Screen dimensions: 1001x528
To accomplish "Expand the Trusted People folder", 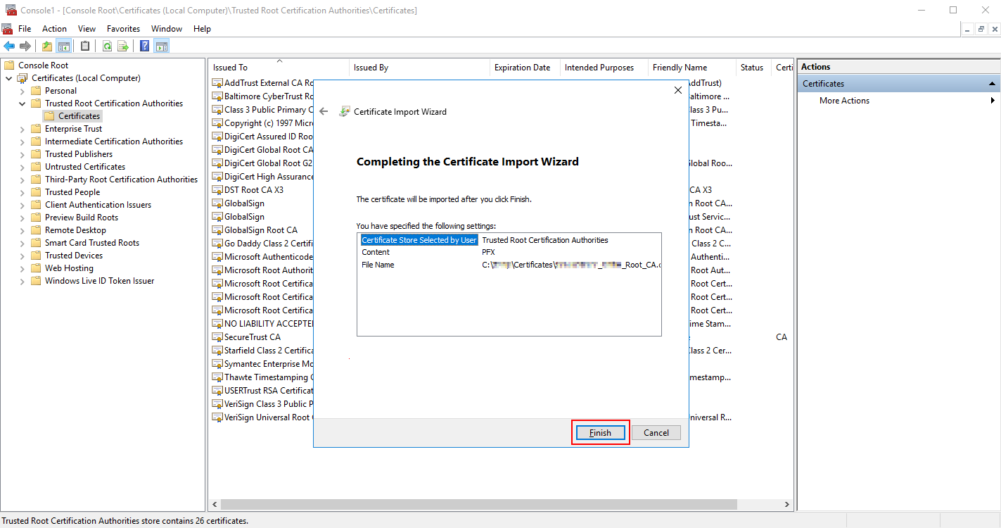I will 21,191.
